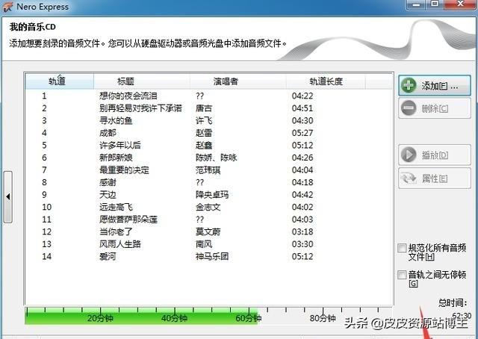Screen dimensions: 478x339
Task: Sort tracks by 演唱者 column header
Action: pos(225,81)
